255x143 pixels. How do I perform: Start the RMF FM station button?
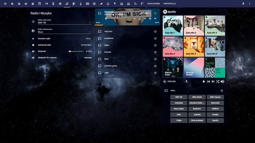(x=179, y=97)
